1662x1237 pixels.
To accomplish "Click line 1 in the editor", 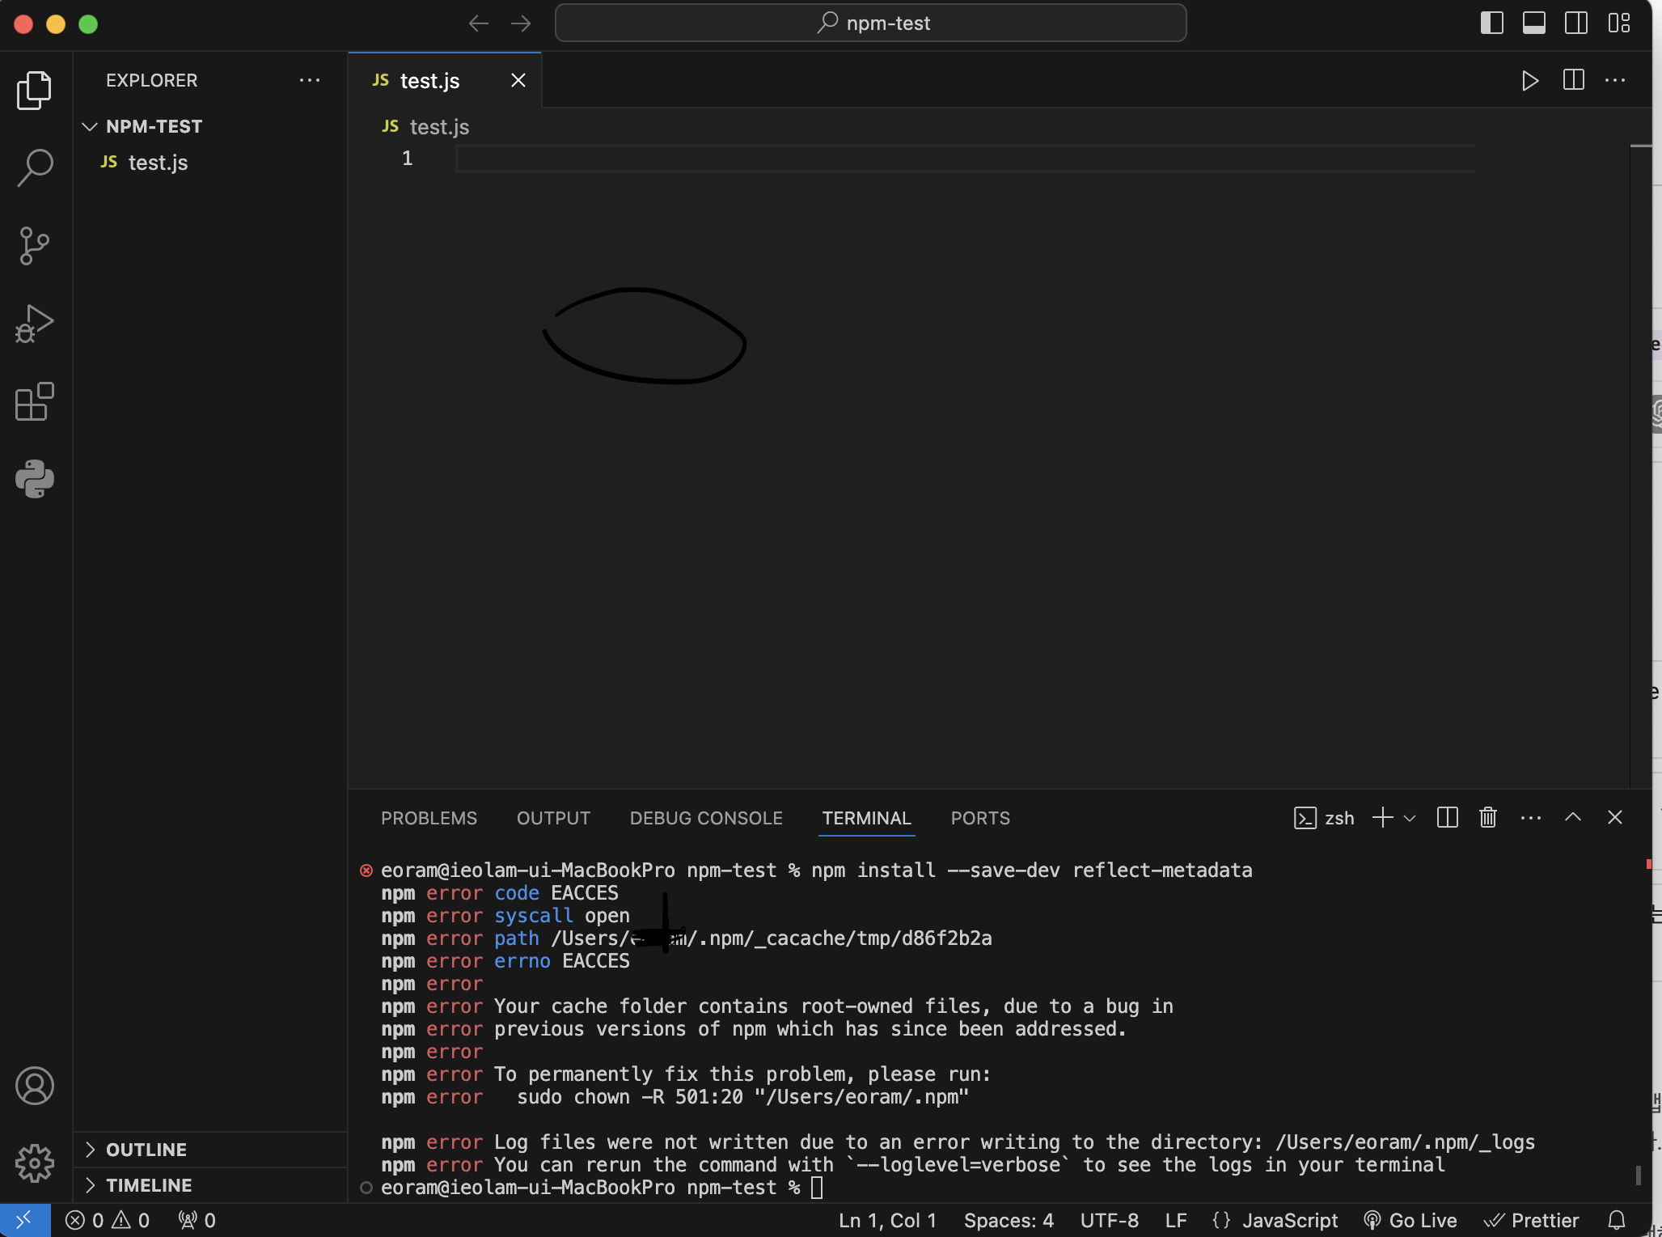I will point(965,159).
